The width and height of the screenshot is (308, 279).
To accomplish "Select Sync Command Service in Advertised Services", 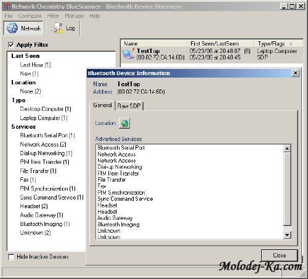I will point(125,199).
